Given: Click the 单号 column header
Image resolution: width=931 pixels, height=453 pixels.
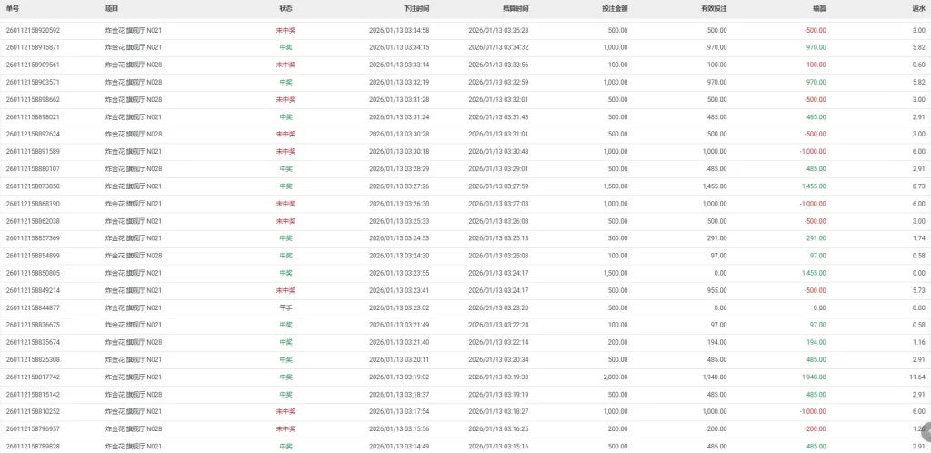Looking at the screenshot, I should pyautogui.click(x=13, y=7).
